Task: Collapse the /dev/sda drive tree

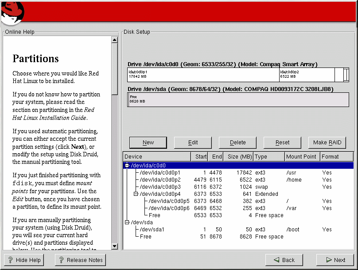Action: [x=127, y=222]
